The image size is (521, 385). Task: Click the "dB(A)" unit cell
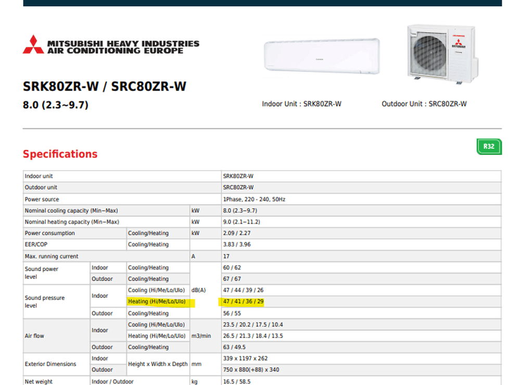[x=198, y=290]
